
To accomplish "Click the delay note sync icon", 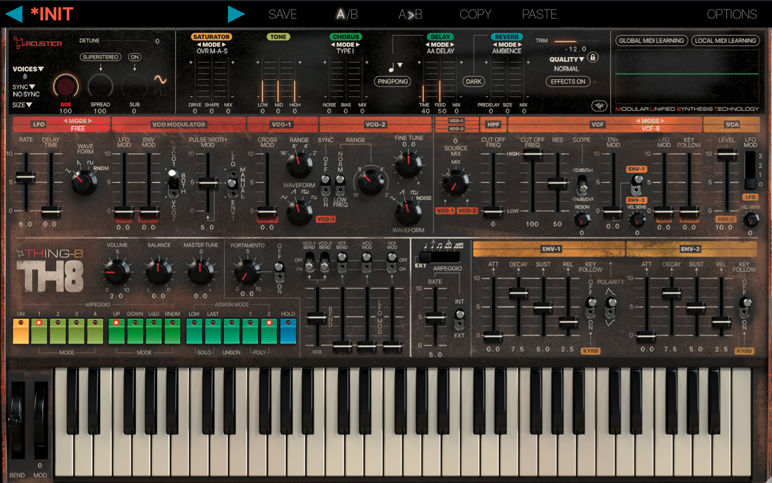I will 391,67.
